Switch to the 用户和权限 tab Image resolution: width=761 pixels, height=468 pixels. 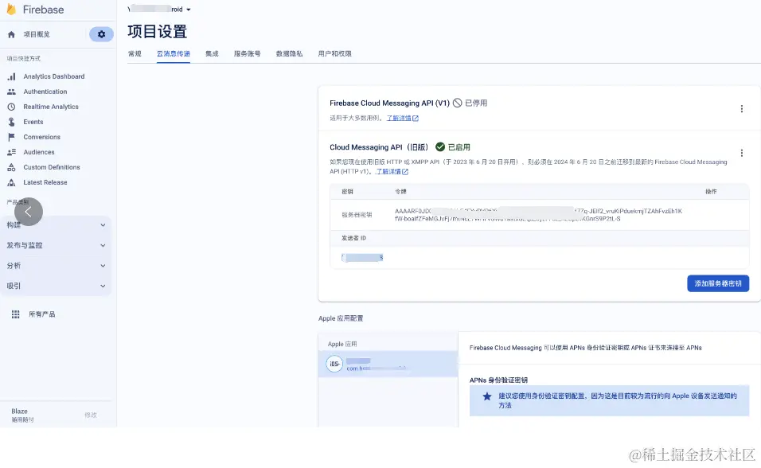(x=335, y=54)
